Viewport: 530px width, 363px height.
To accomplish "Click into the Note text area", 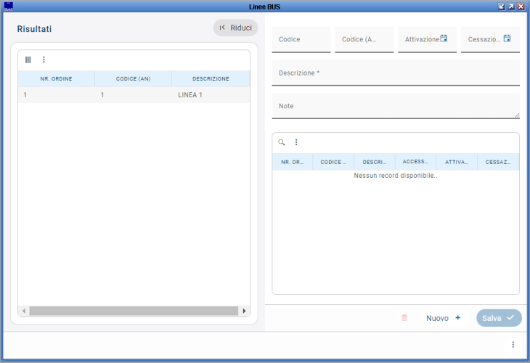I will click(x=395, y=106).
